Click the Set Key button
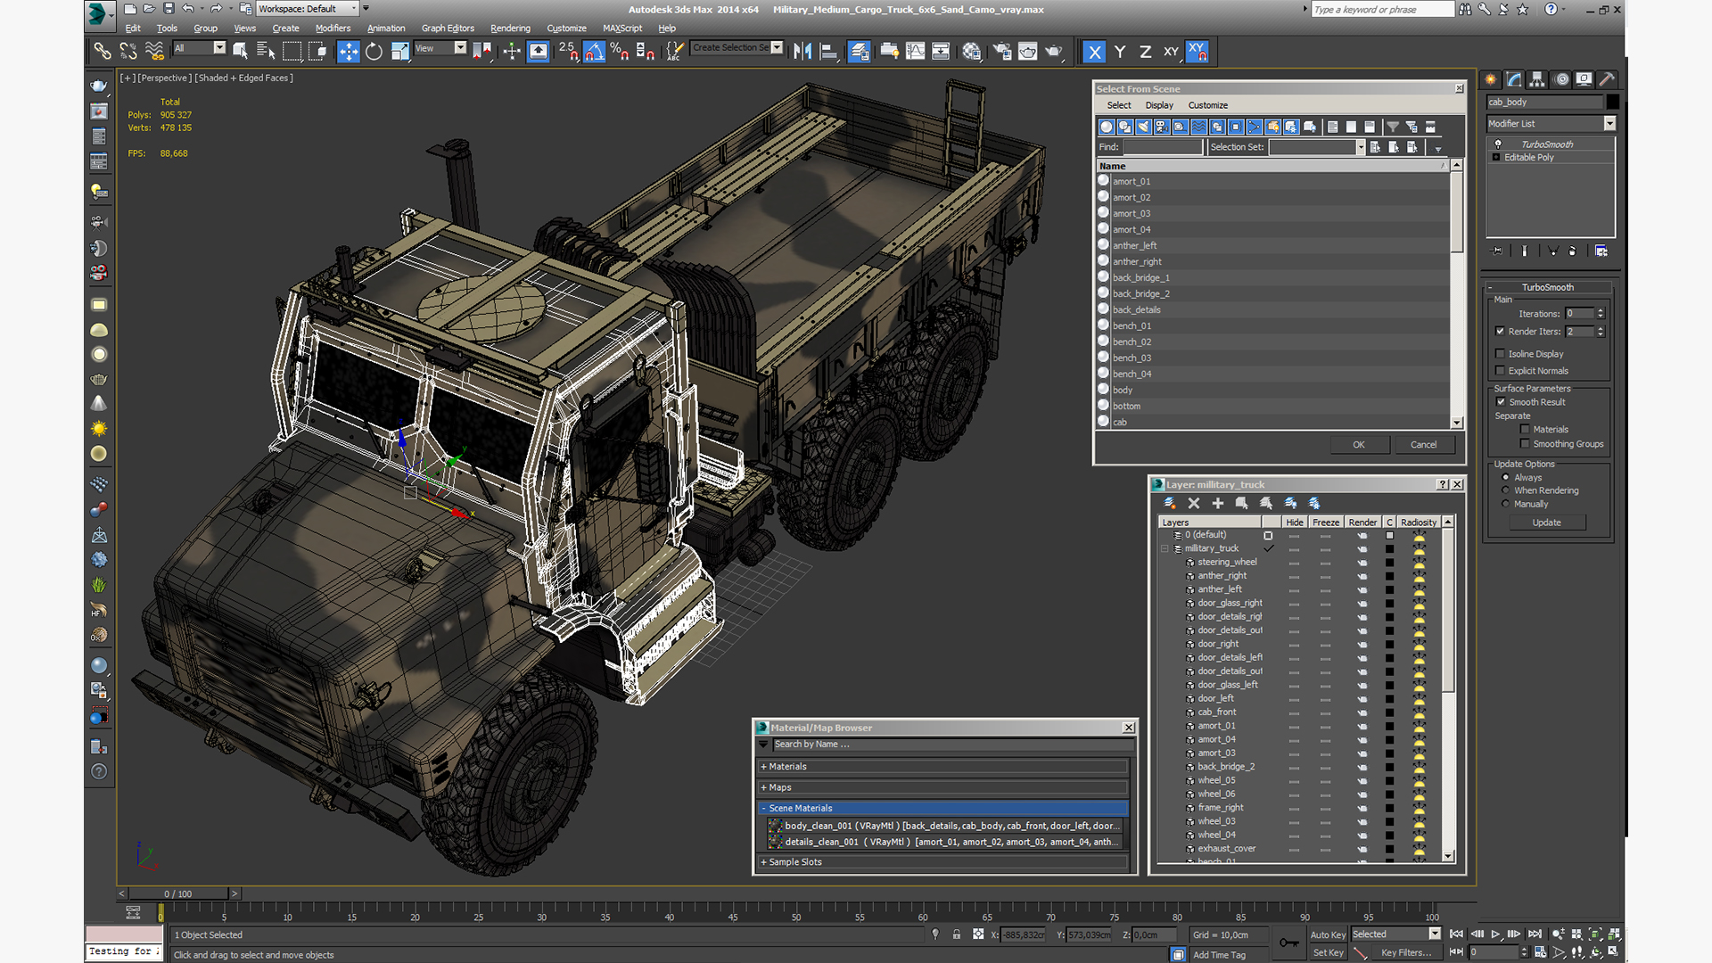1712x963 pixels. 1327,952
